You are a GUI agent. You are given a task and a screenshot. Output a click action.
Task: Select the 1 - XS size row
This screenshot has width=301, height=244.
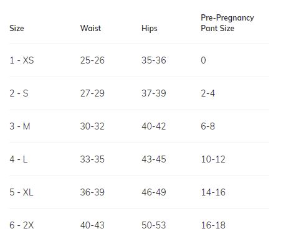[140, 60]
